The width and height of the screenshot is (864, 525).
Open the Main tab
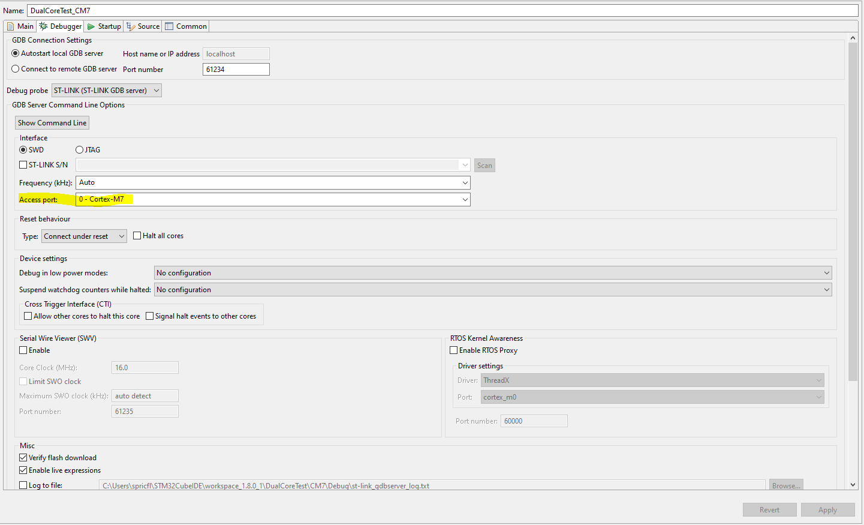[20, 26]
